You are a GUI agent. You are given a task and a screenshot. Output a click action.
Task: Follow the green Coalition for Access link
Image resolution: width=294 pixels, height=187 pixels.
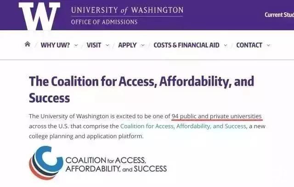click(x=183, y=126)
